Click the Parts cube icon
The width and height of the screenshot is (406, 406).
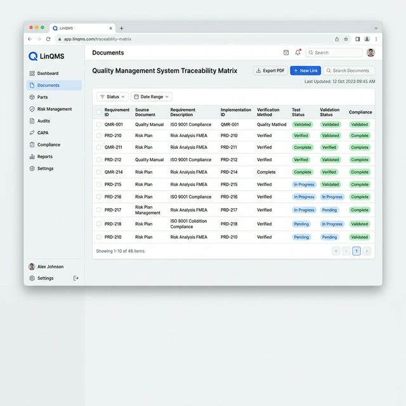click(32, 97)
